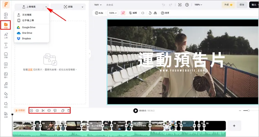The image size is (259, 137).
Task: Click the delete trash icon
Action: click(x=69, y=110)
